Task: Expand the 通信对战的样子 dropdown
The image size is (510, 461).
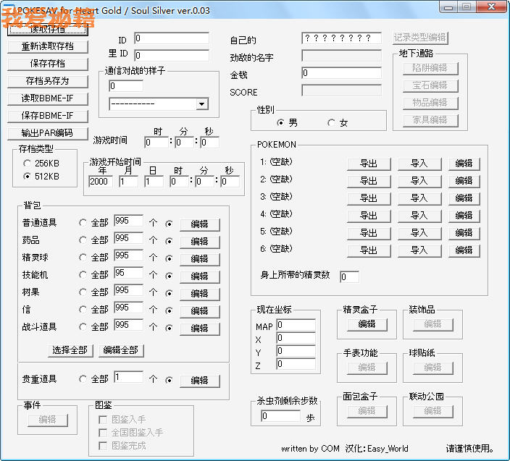Action: (201, 104)
